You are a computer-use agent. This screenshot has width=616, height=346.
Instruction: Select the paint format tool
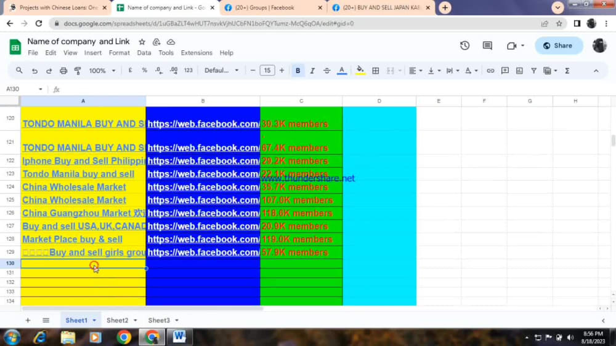(x=78, y=71)
